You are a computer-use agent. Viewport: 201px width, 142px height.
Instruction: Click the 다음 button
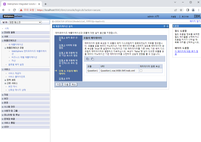point(66,85)
